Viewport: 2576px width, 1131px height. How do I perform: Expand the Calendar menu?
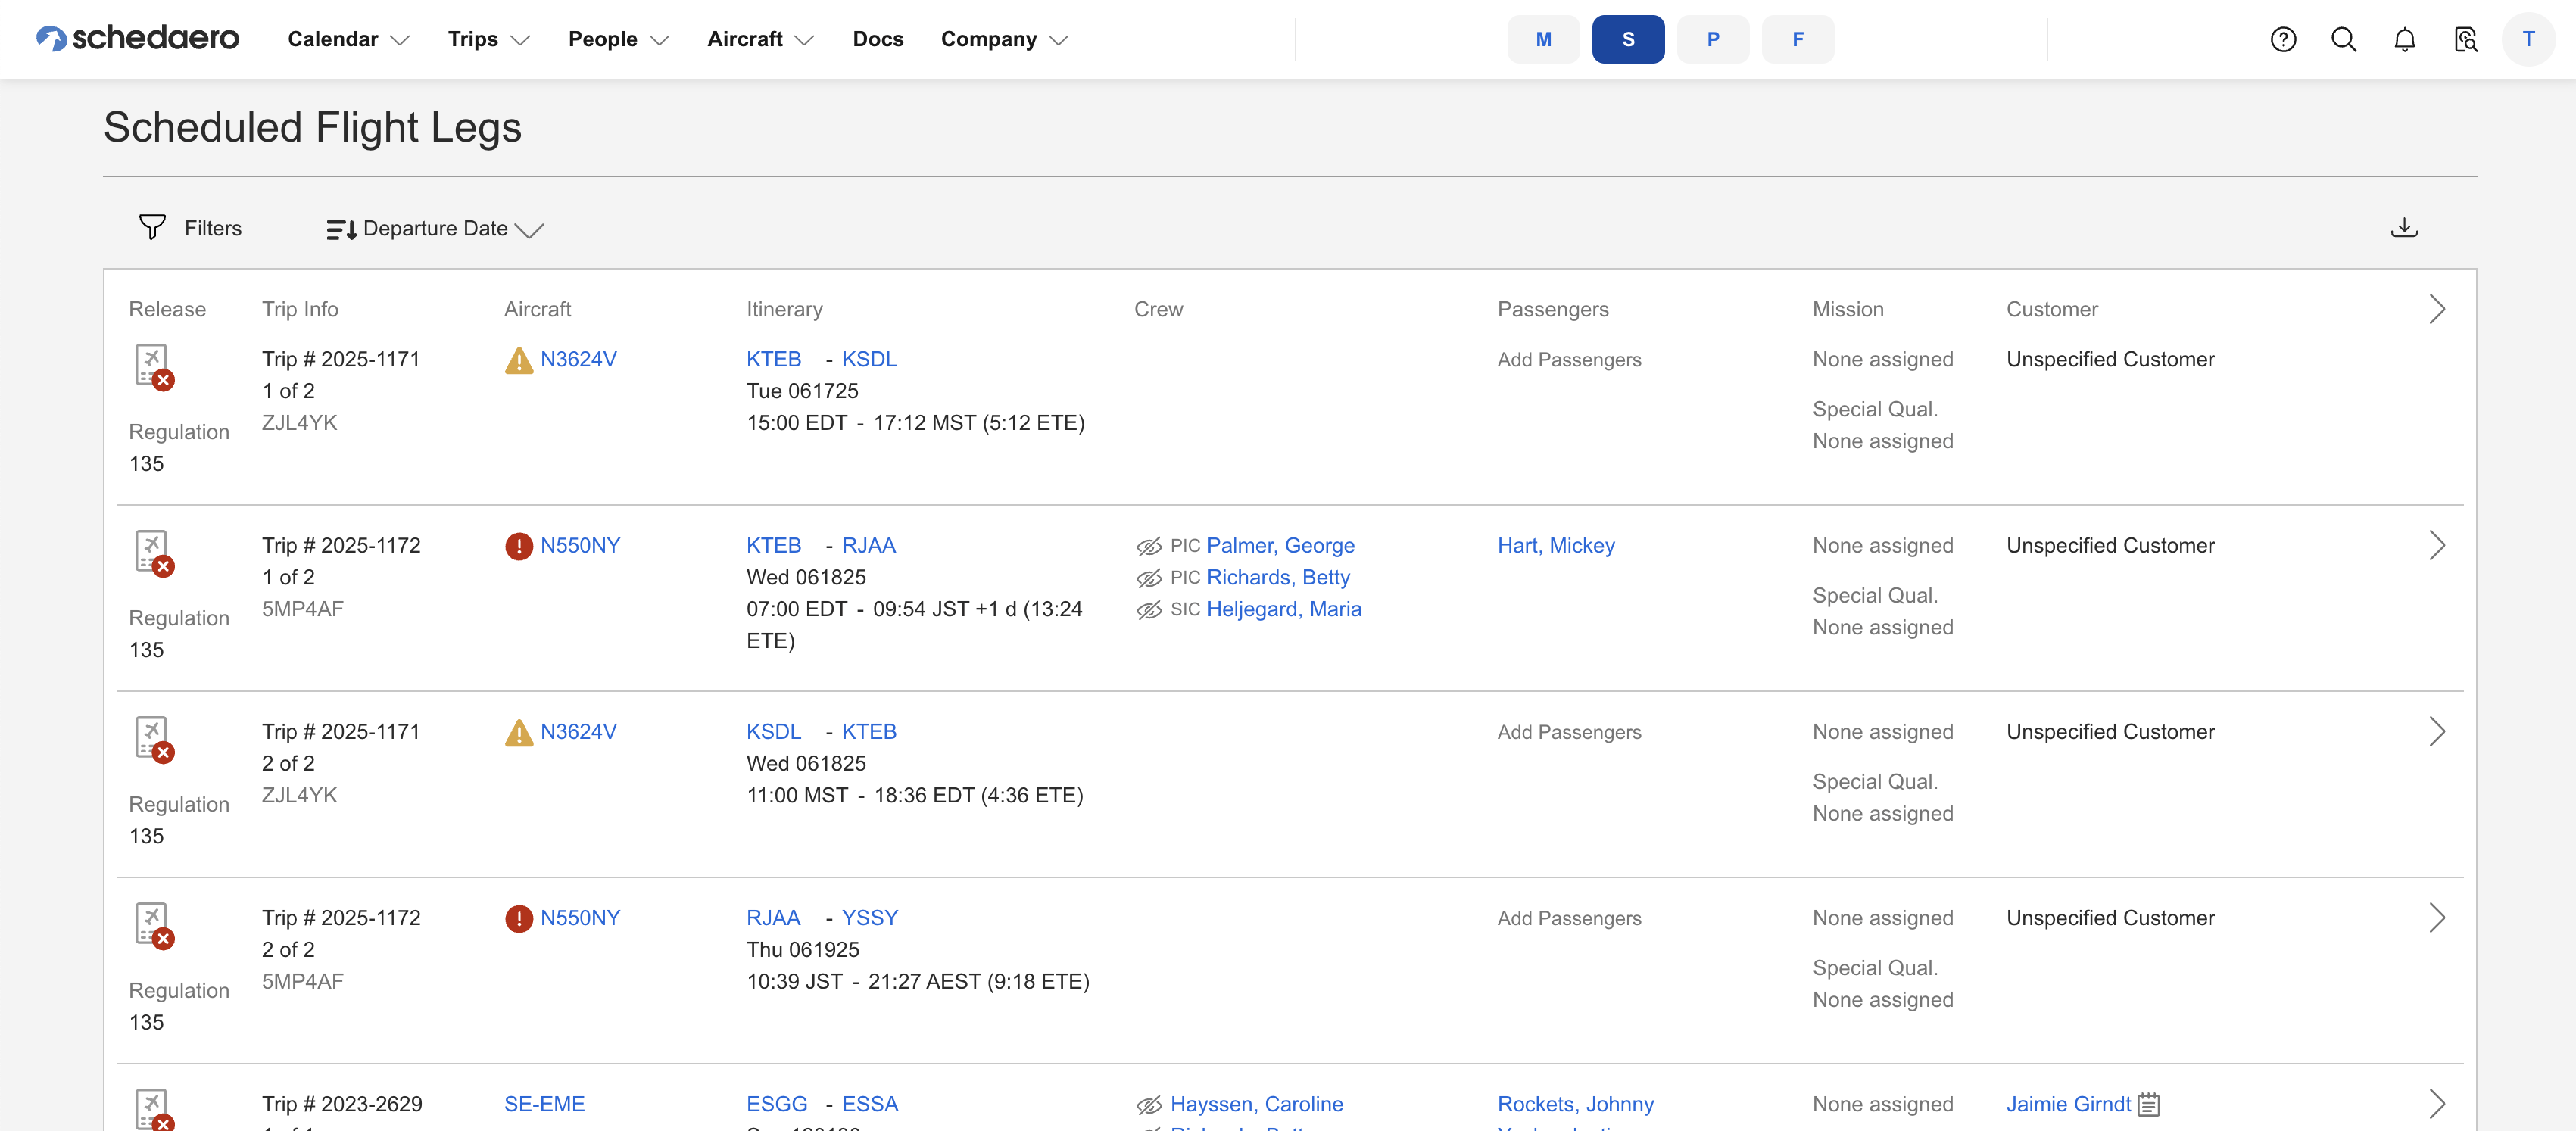(349, 39)
